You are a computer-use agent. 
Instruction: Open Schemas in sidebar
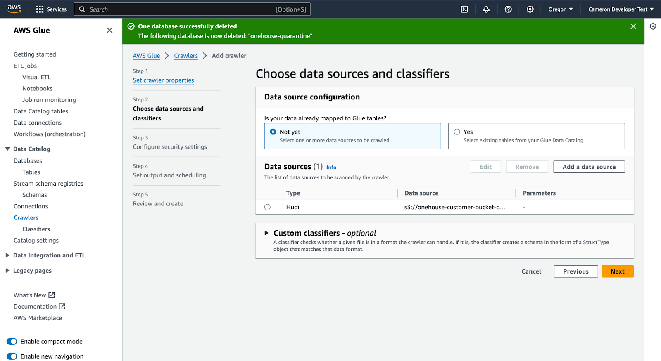35,195
